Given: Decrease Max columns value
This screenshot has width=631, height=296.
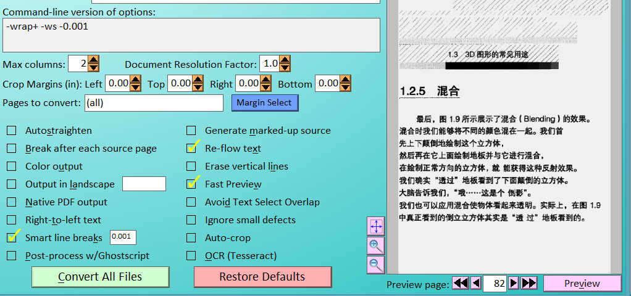Looking at the screenshot, I should pyautogui.click(x=93, y=68).
